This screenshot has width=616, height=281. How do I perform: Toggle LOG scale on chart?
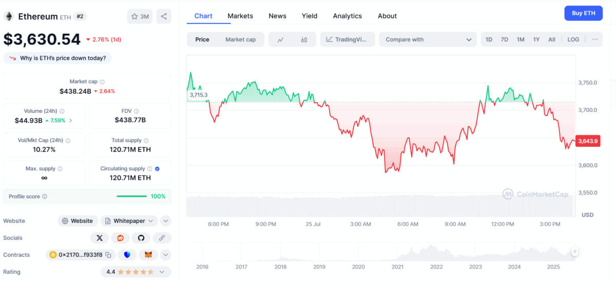pos(573,39)
